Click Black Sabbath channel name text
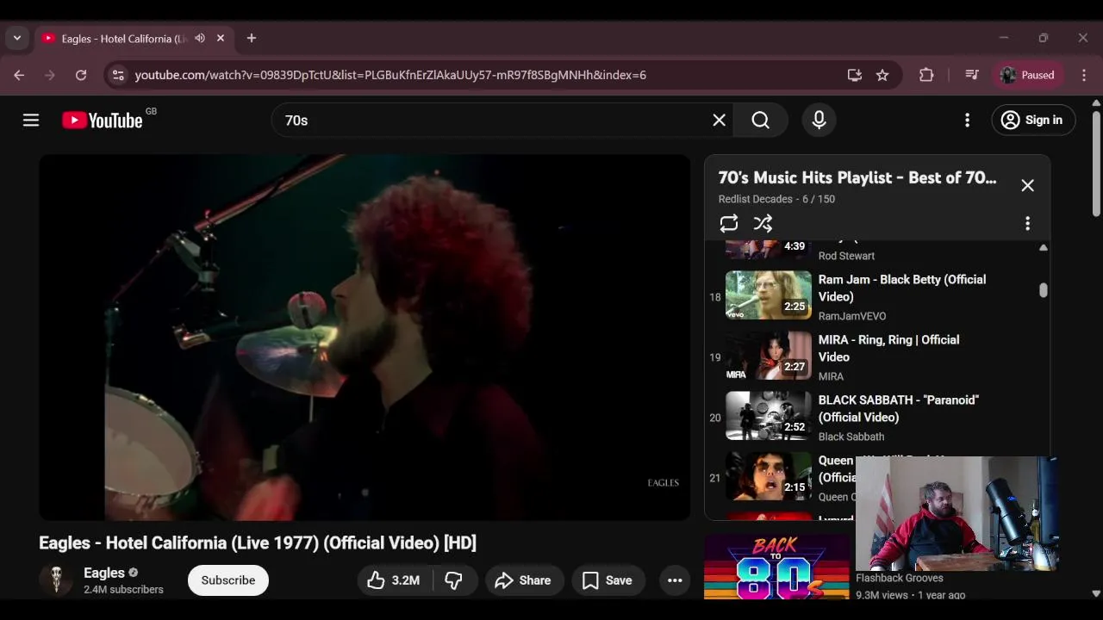Viewport: 1103px width, 620px height. pos(851,437)
